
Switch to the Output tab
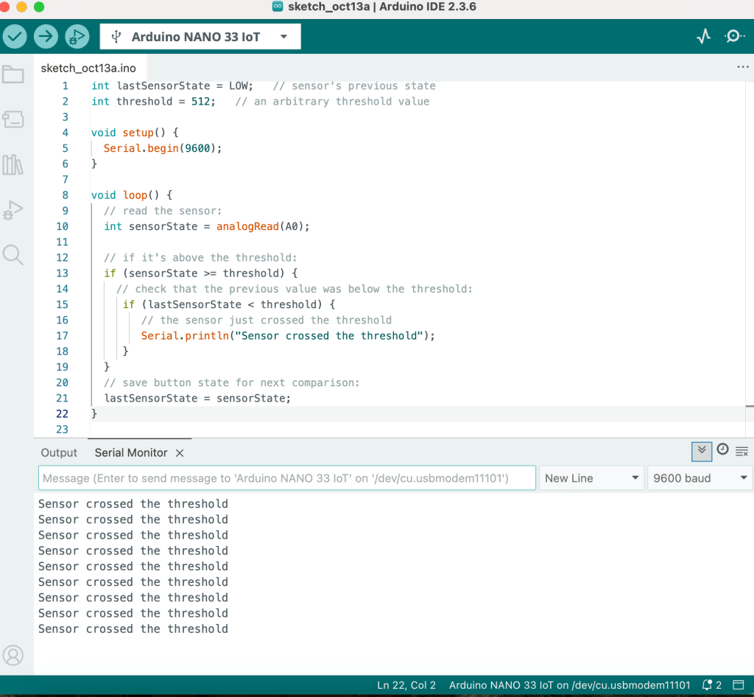[59, 453]
